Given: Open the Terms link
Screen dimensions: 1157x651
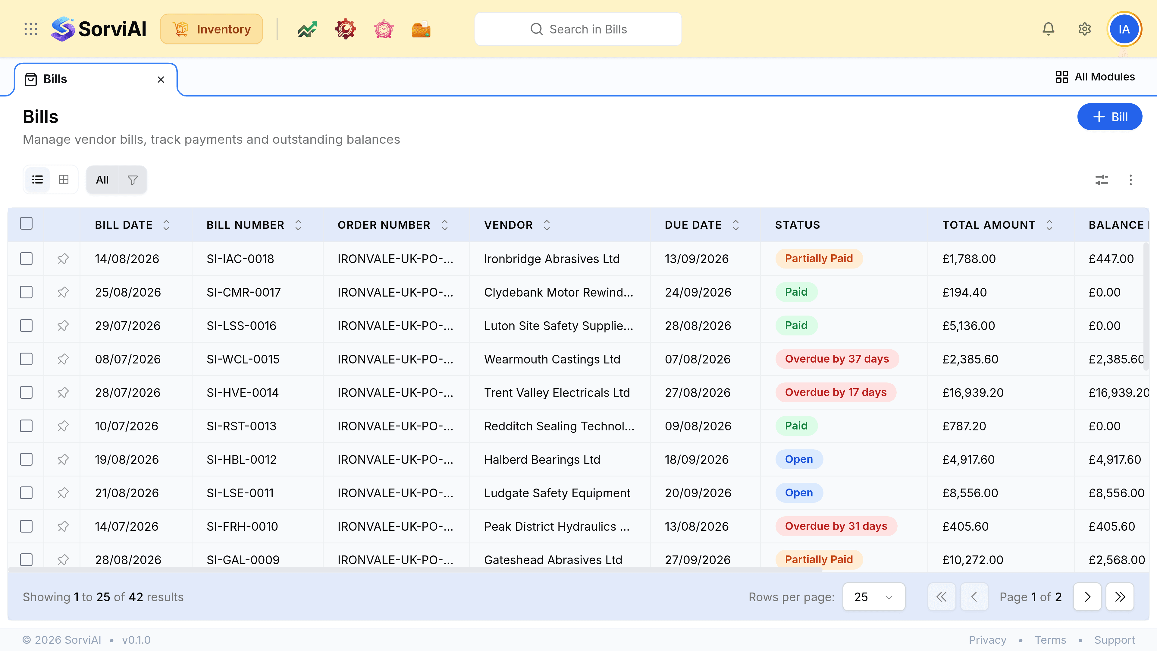Looking at the screenshot, I should tap(1050, 640).
